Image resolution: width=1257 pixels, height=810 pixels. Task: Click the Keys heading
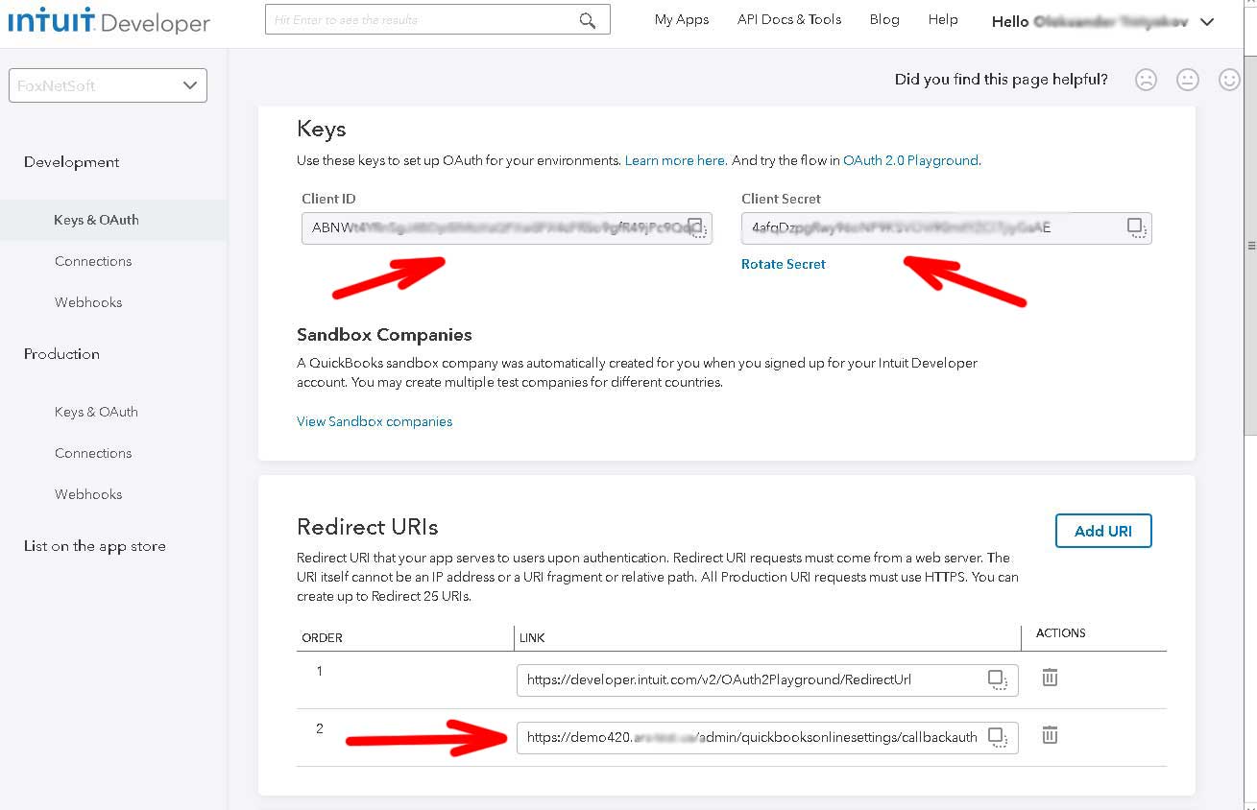321,129
